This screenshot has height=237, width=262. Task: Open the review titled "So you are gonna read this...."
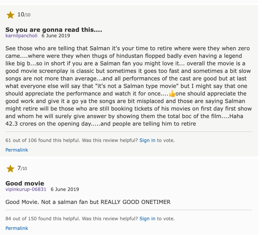coord(54,30)
